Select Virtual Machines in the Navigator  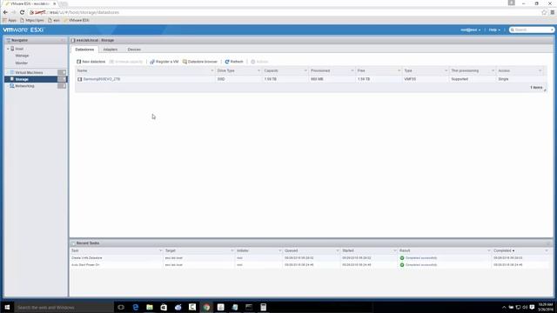29,72
